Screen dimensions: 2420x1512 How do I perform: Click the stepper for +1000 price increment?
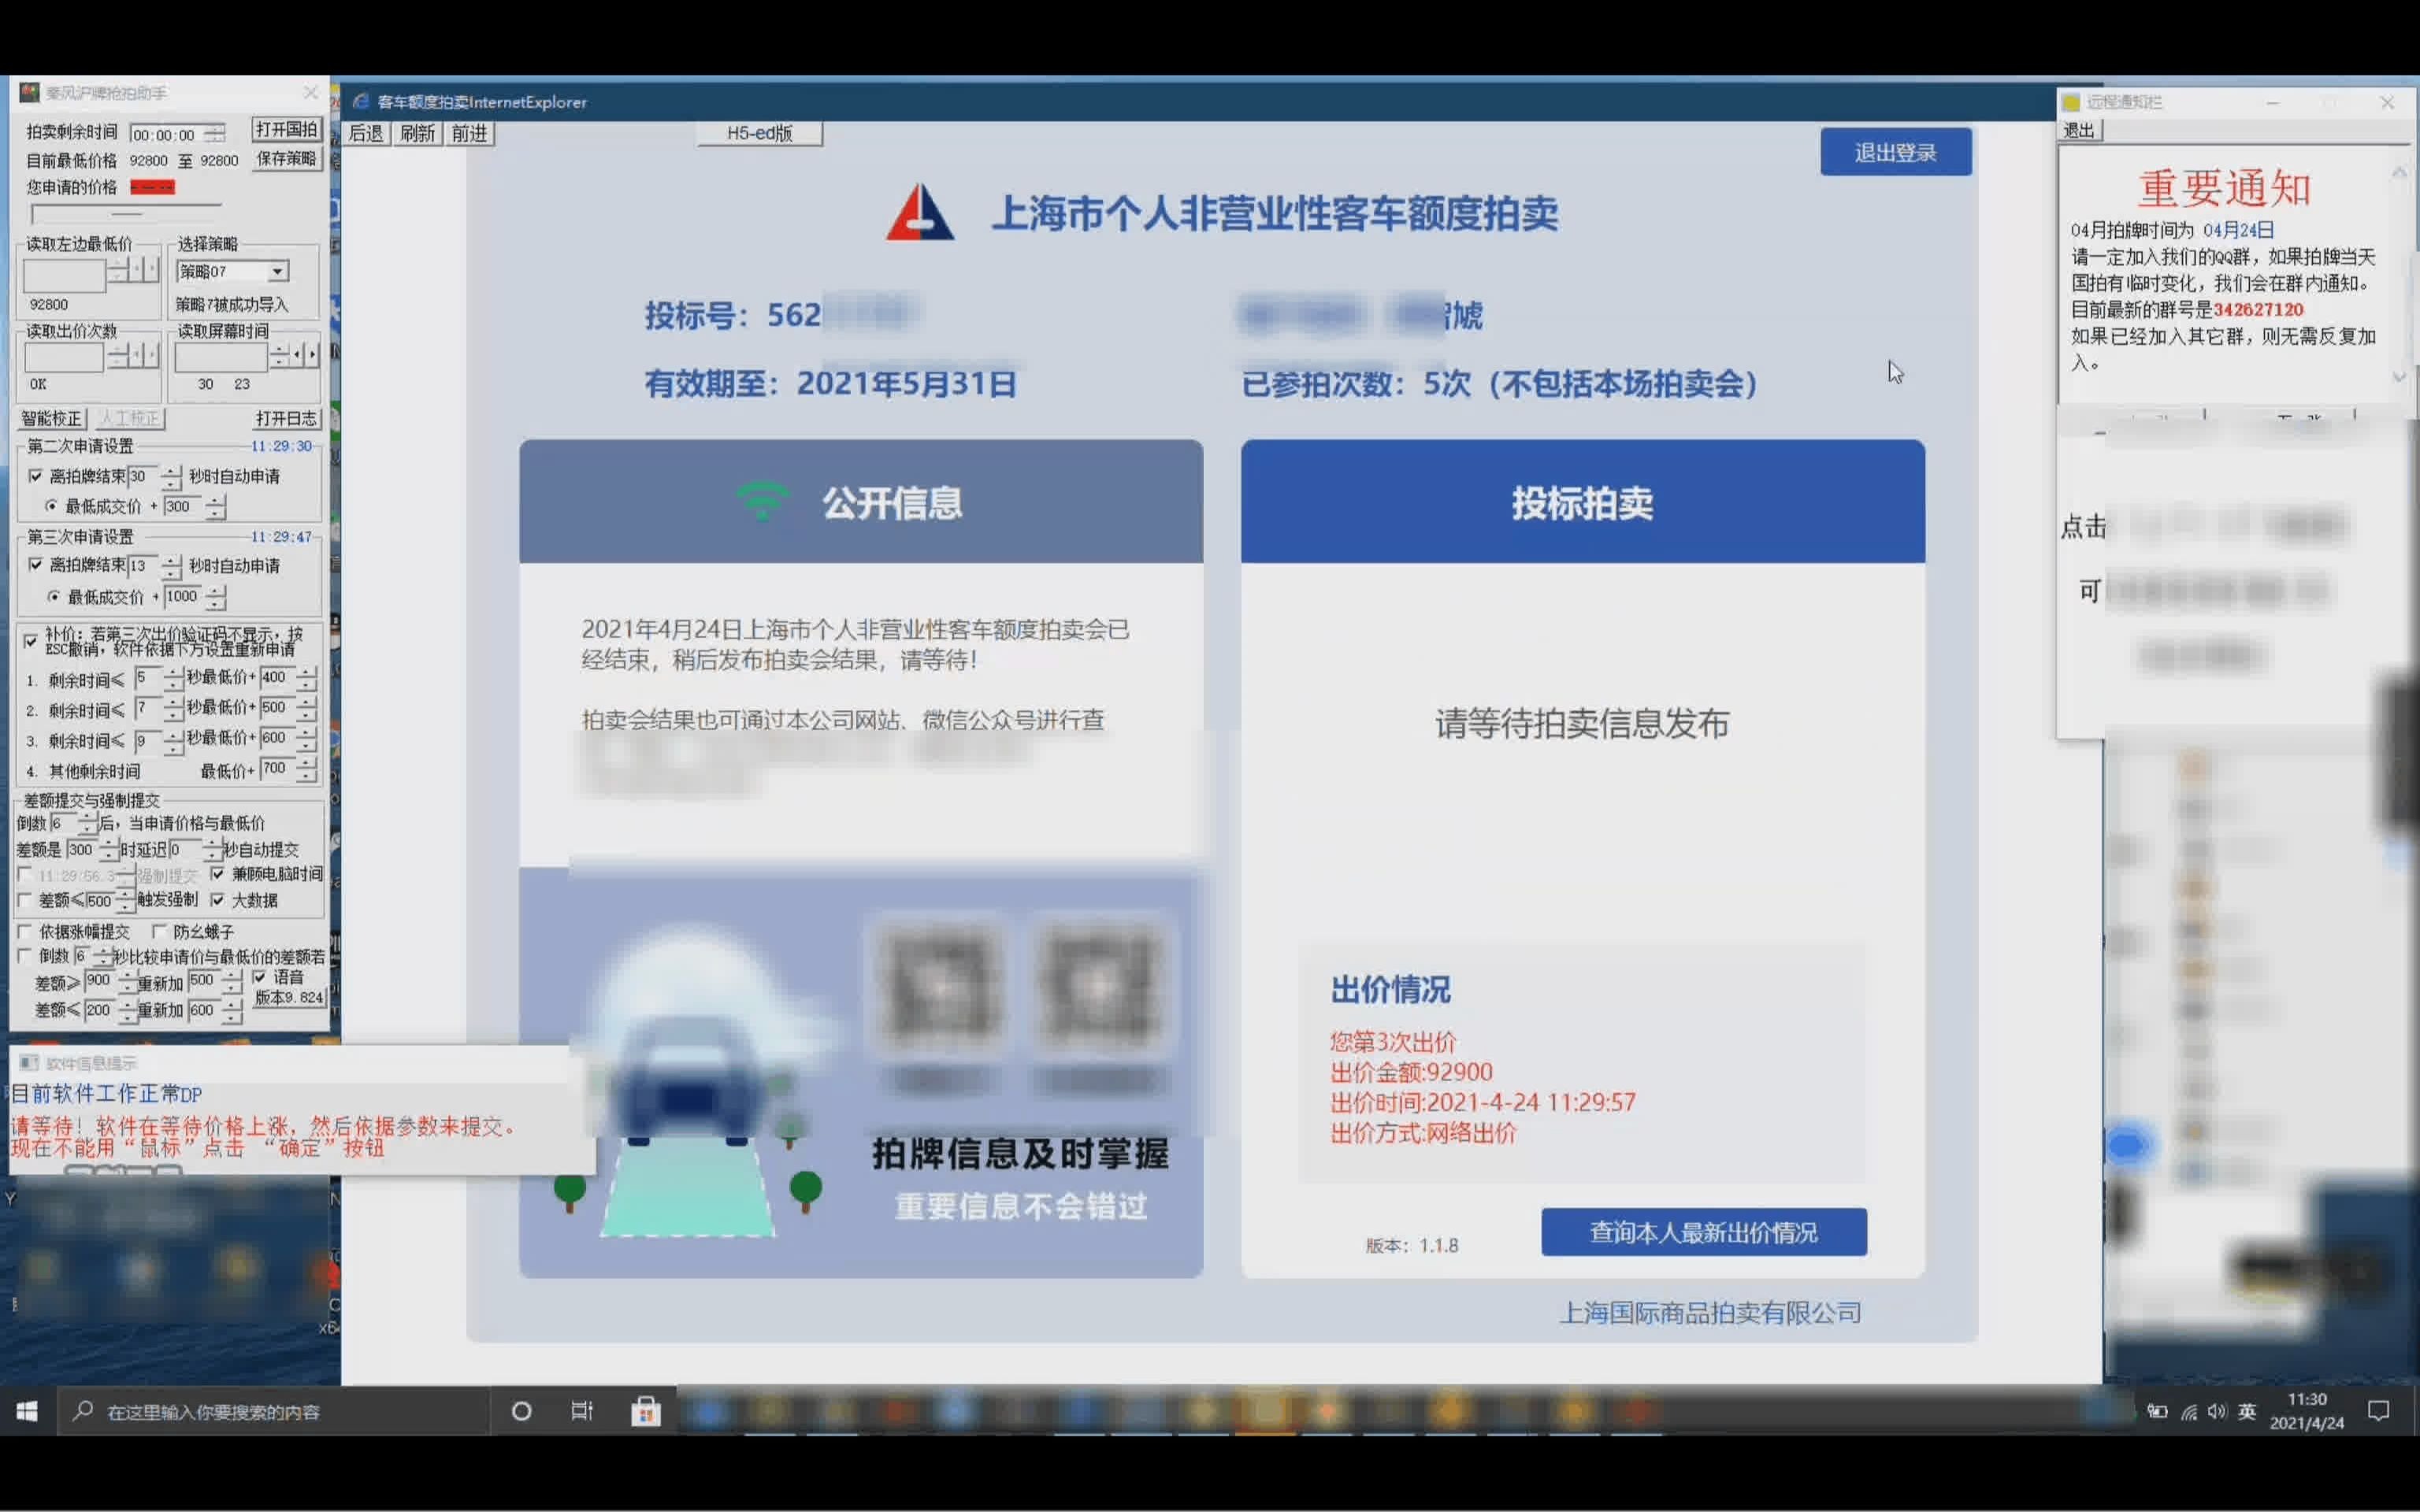[215, 597]
